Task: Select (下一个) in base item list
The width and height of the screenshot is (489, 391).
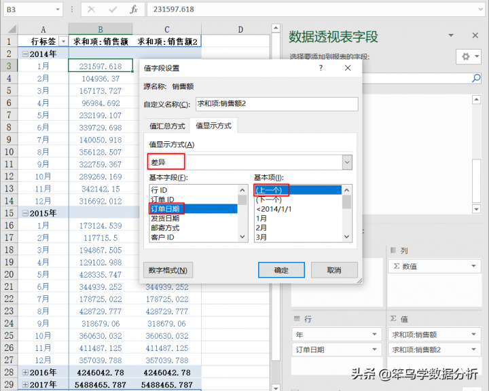Action: pos(298,200)
